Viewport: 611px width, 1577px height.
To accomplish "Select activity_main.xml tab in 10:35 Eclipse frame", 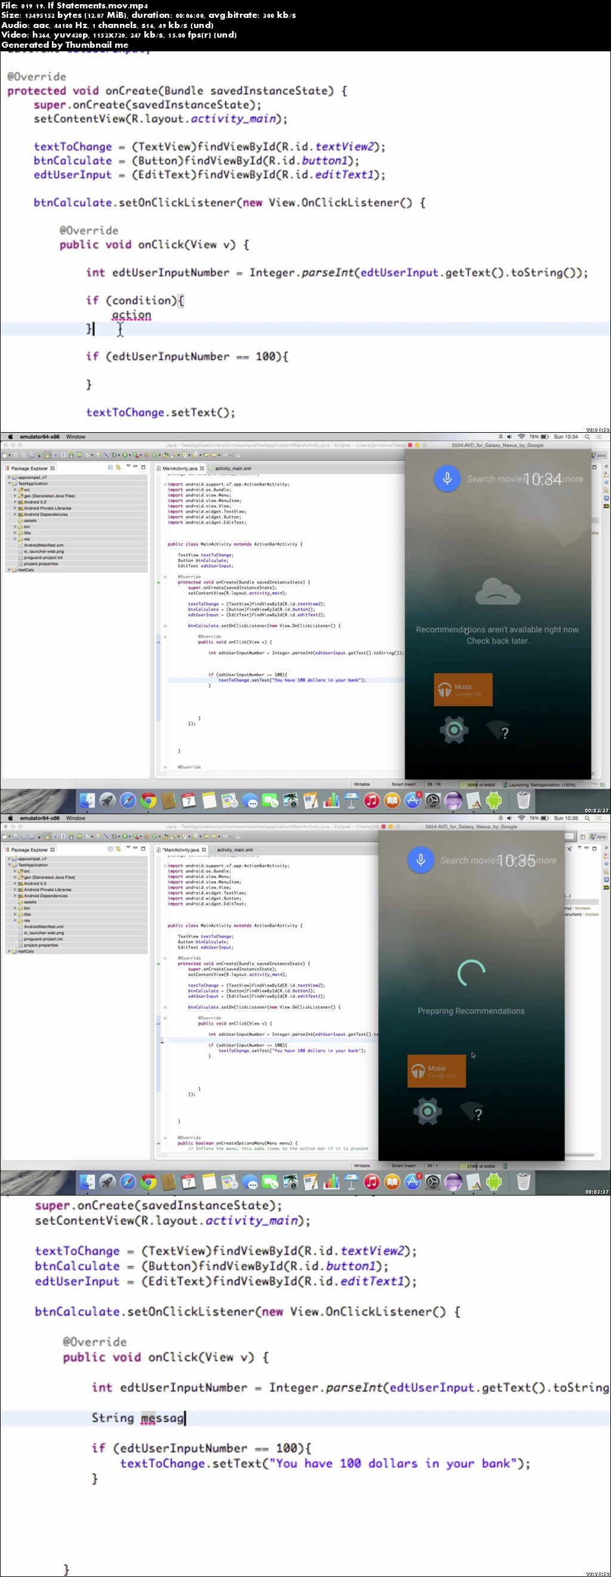I will point(233,850).
